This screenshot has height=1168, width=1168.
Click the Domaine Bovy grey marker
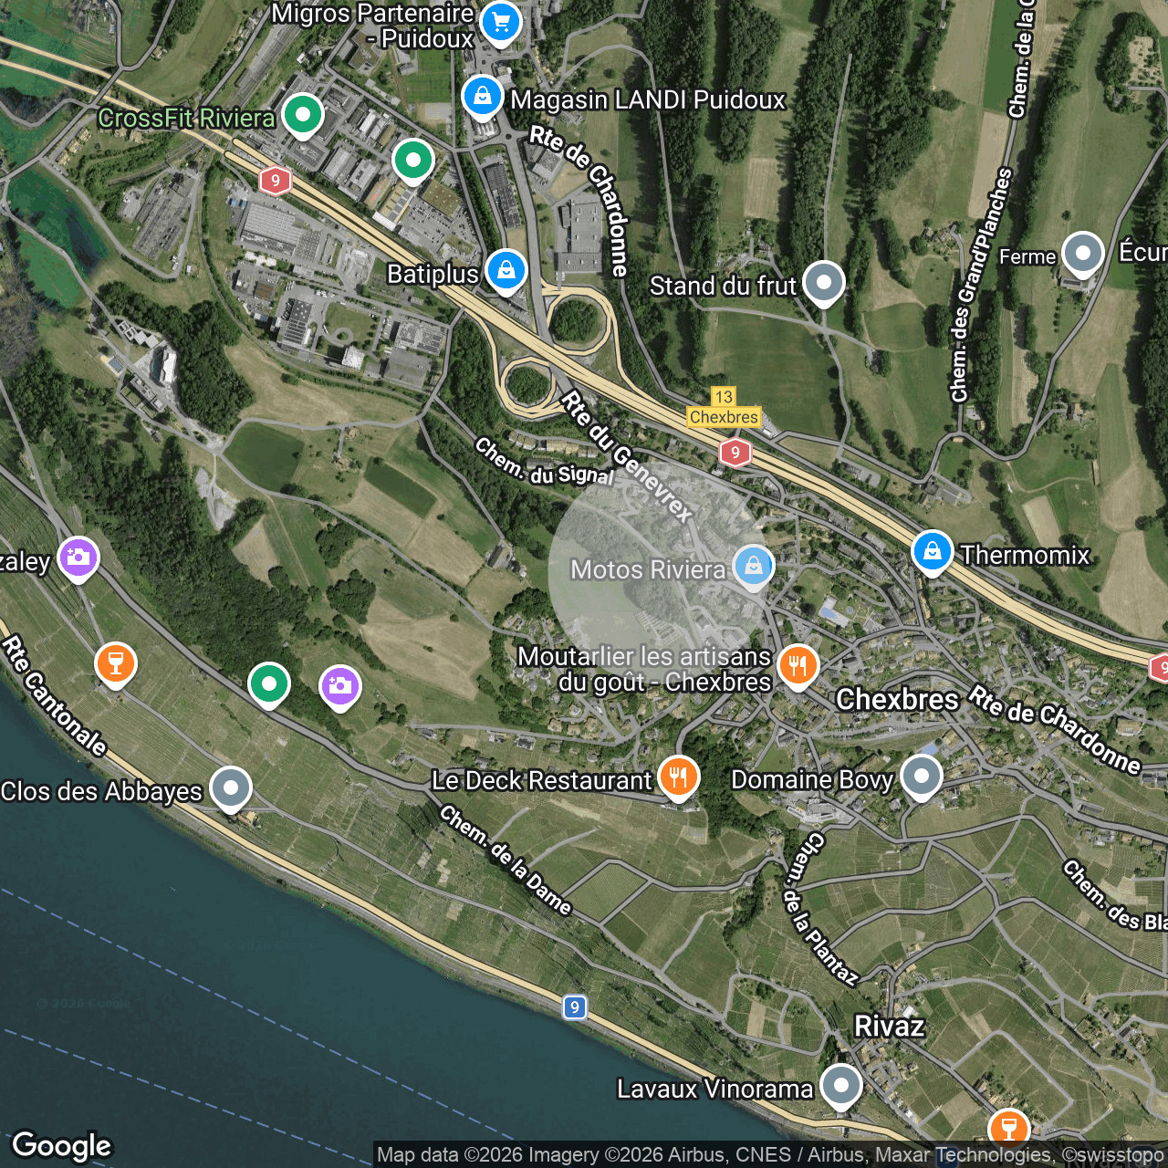click(922, 777)
